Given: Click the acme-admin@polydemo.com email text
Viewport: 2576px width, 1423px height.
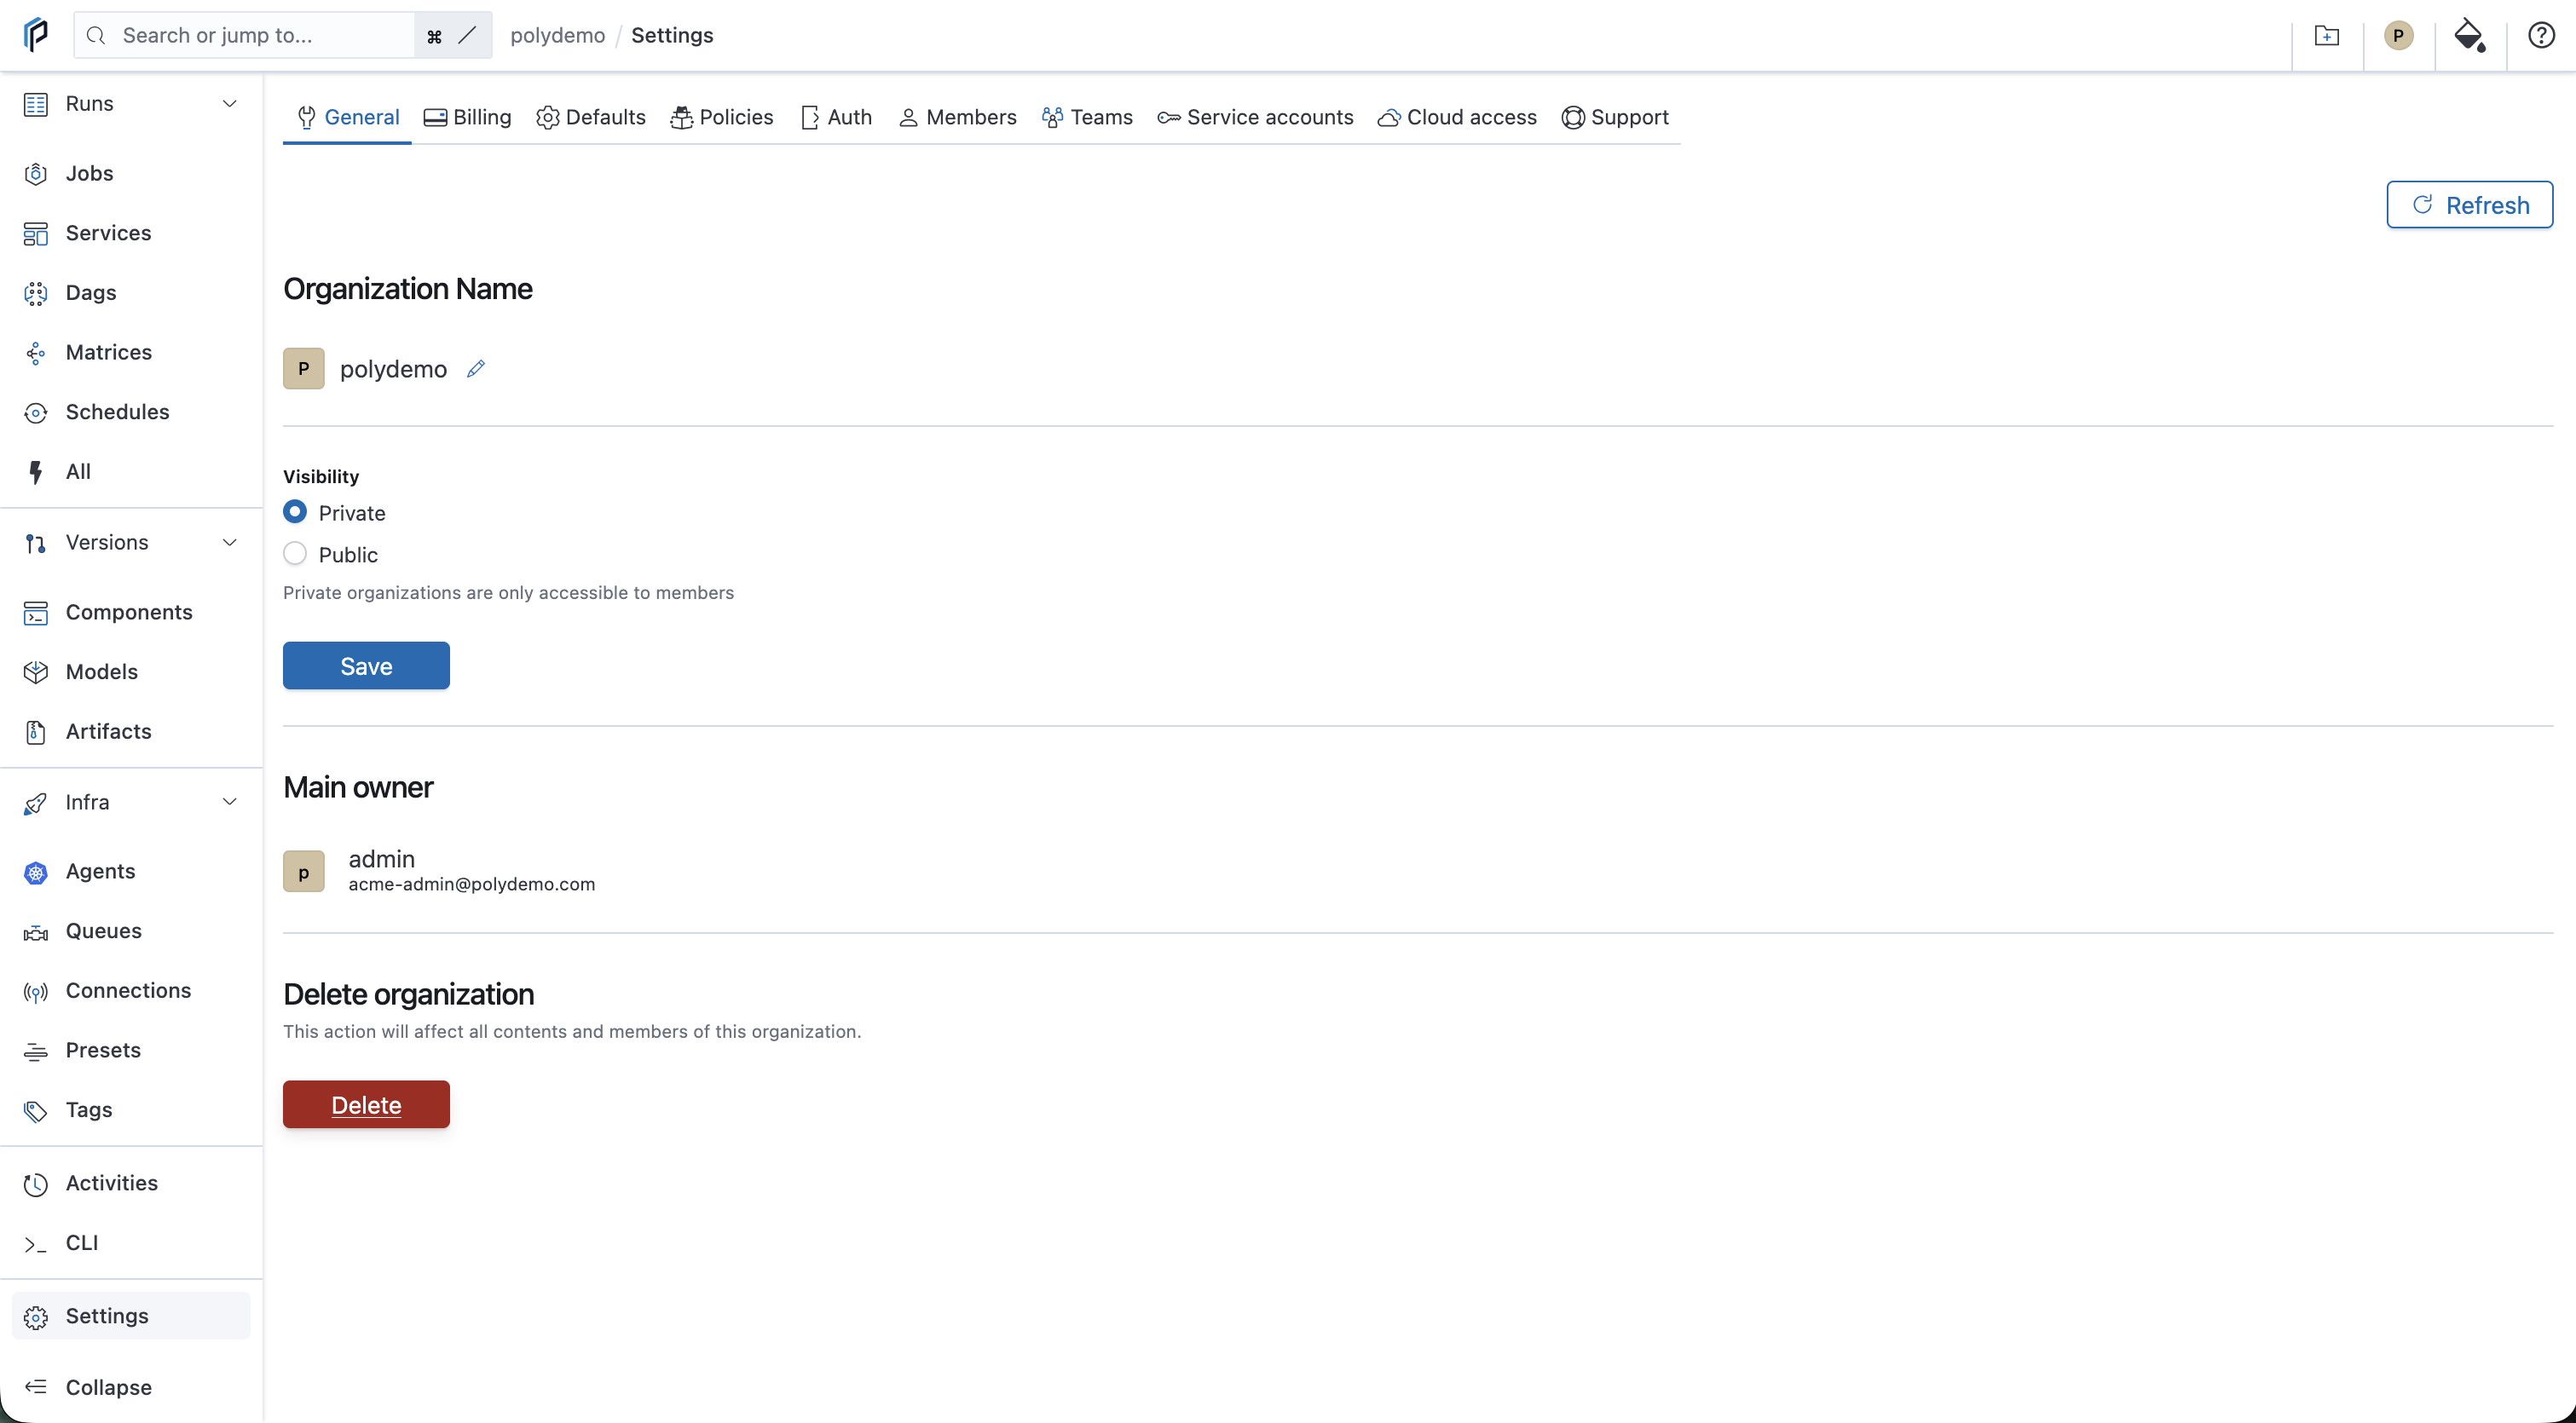Looking at the screenshot, I should coord(471,884).
